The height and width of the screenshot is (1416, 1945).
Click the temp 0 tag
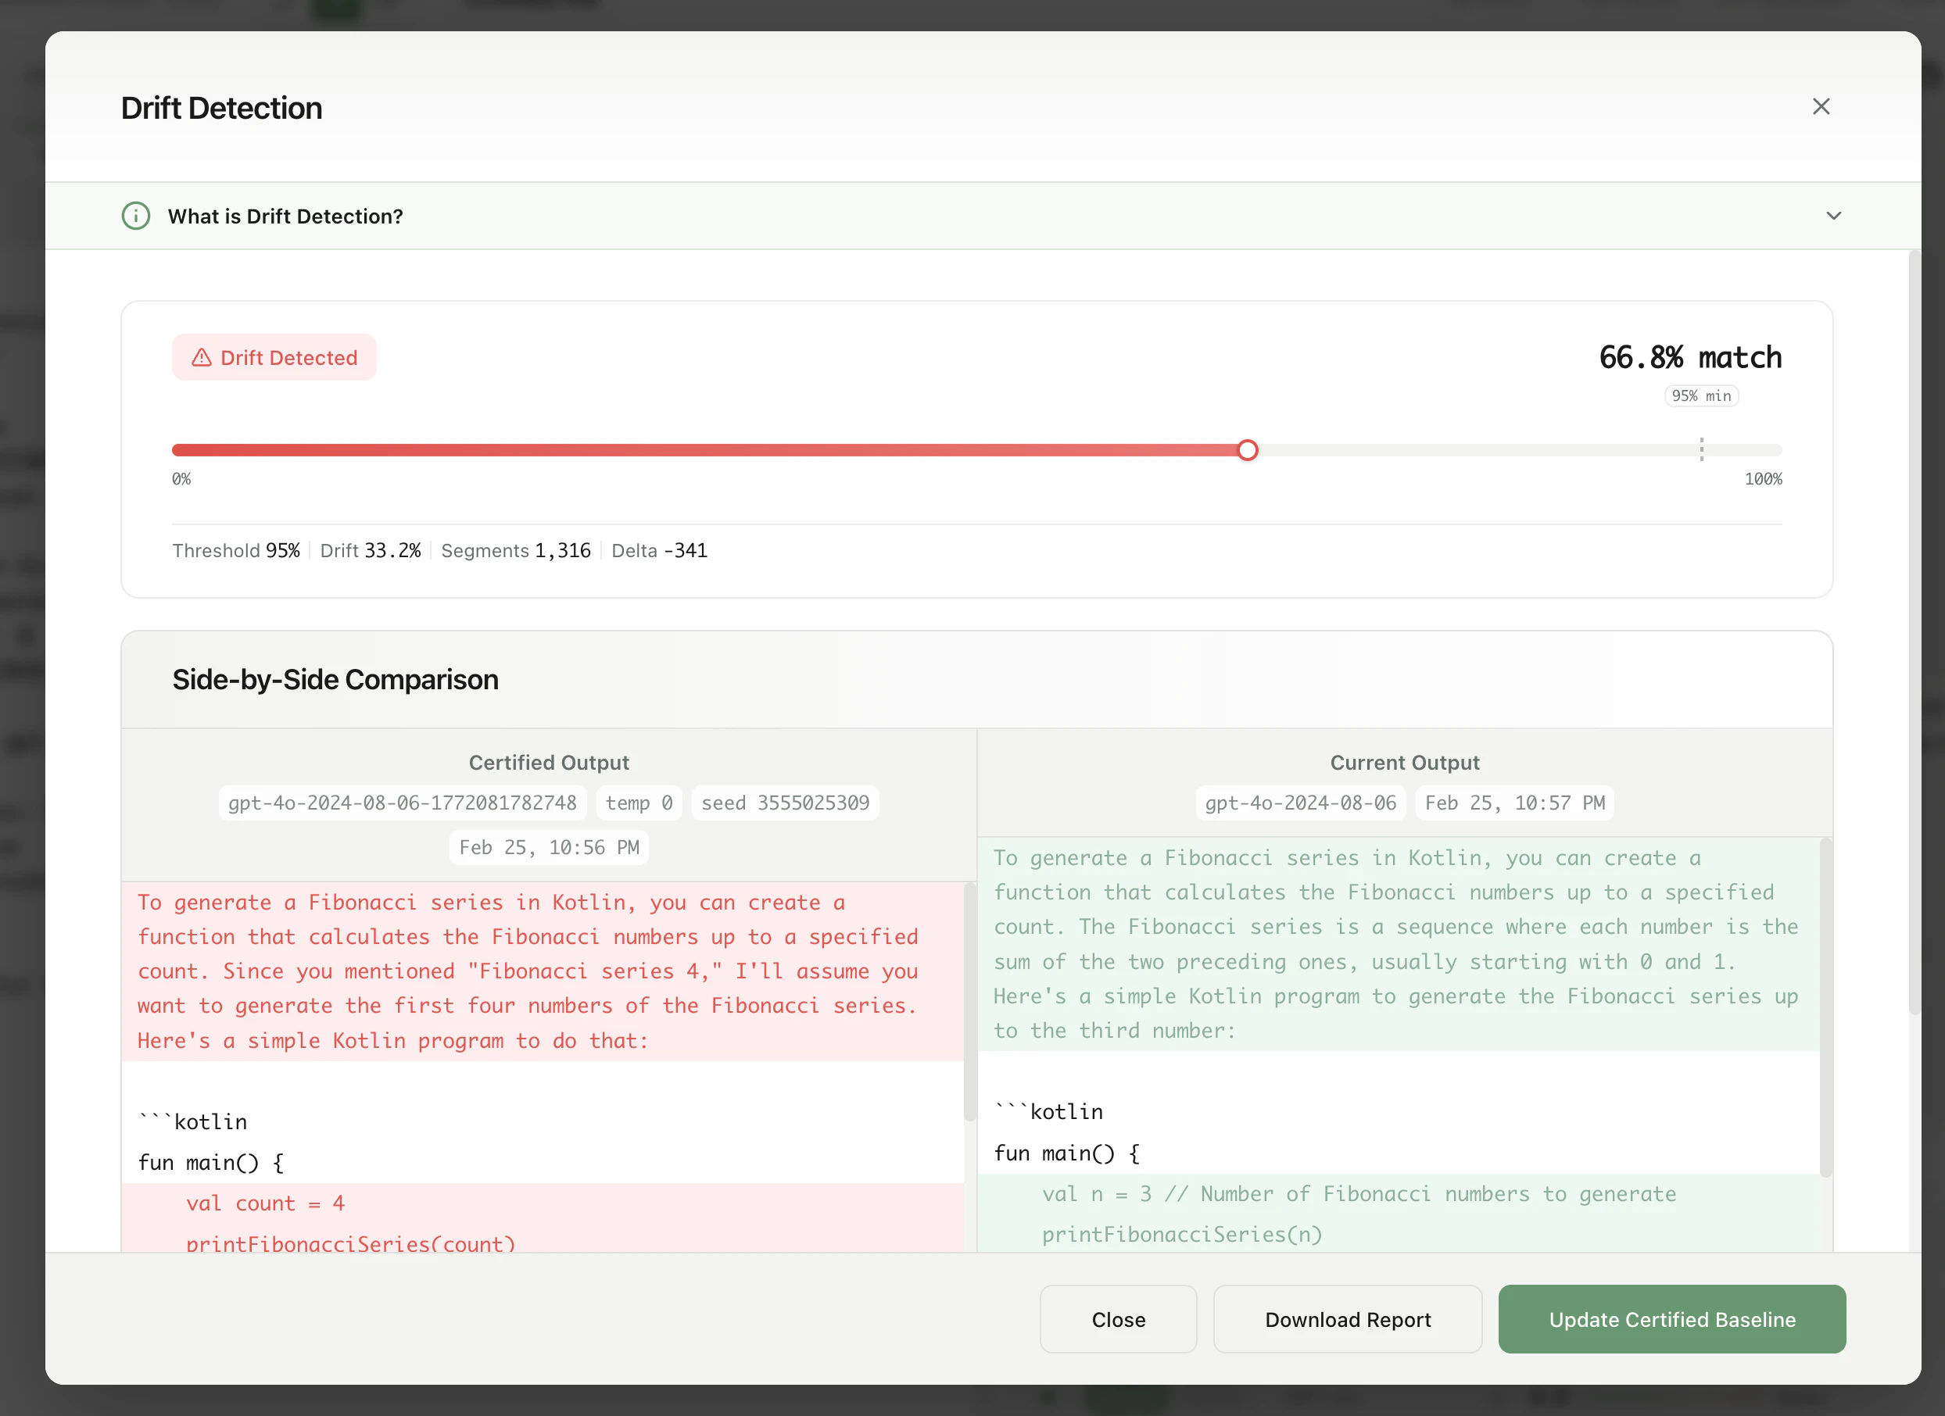tap(639, 803)
